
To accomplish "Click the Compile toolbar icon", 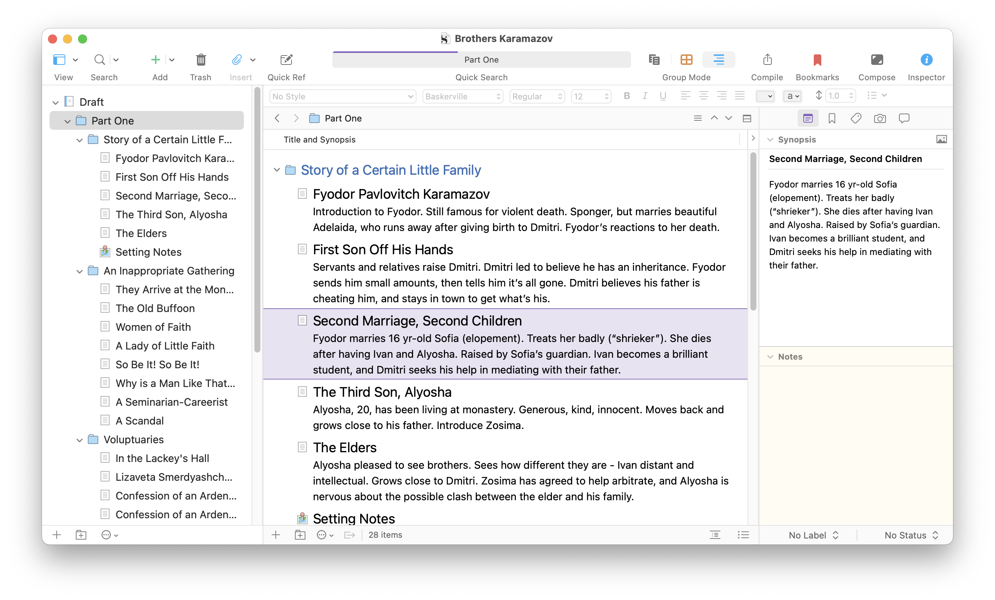I will [x=767, y=60].
